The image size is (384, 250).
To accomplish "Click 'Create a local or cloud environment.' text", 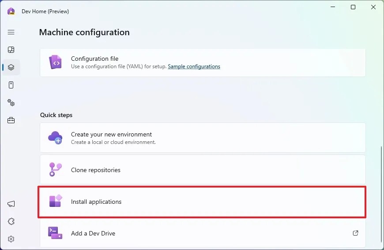I will 113,142.
